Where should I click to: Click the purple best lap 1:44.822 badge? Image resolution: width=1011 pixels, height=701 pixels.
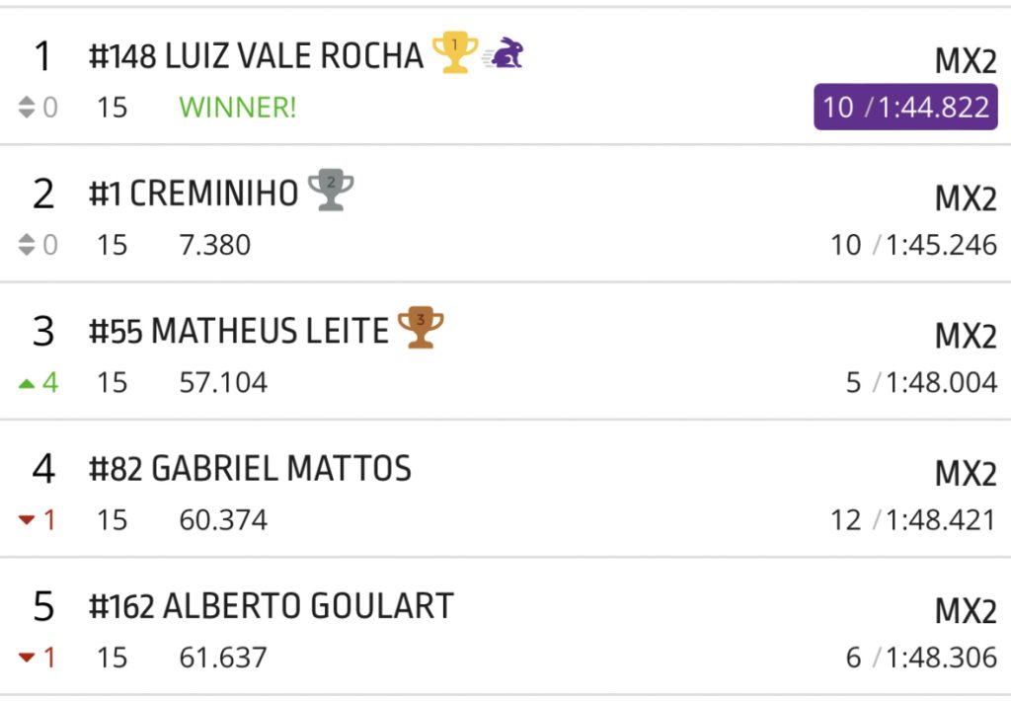click(x=905, y=107)
